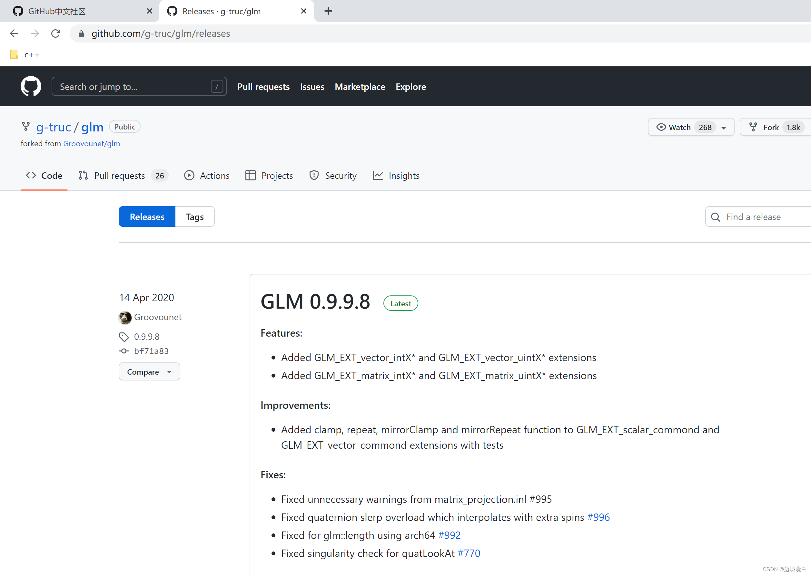Switch to the Tags view
Screen dimensions: 811x575
tap(194, 217)
